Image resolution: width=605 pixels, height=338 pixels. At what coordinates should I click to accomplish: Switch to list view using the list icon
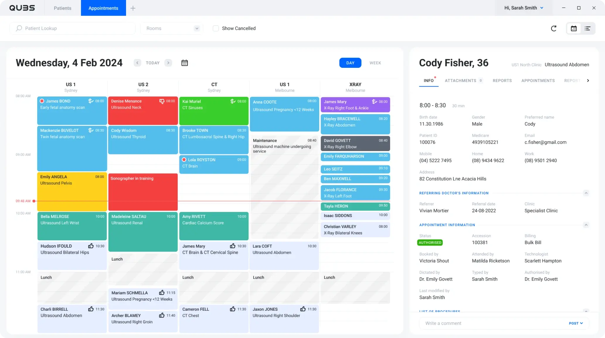point(588,28)
